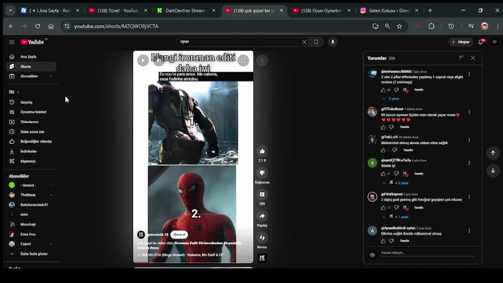Viewport: 503px width, 283px height.
Task: Open the tab search dropdown arrow
Action: (x=10, y=11)
